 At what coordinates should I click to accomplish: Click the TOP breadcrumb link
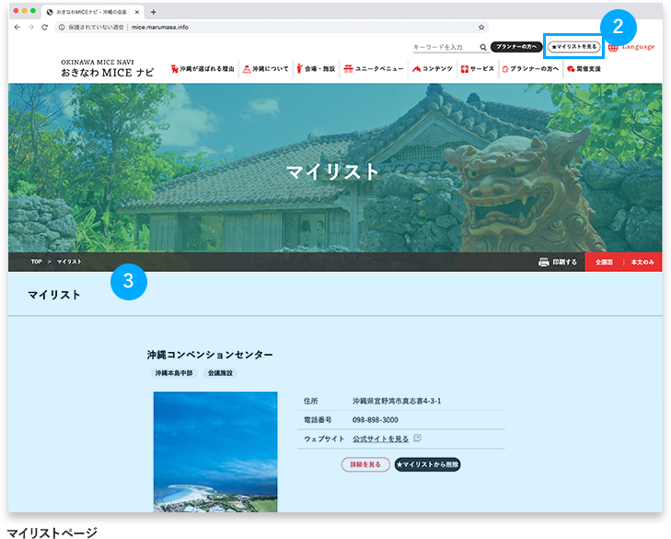tap(37, 262)
